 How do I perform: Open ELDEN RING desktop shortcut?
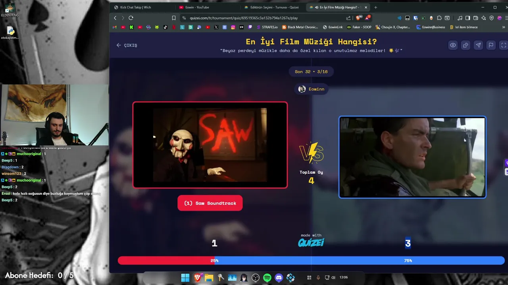[x=10, y=10]
